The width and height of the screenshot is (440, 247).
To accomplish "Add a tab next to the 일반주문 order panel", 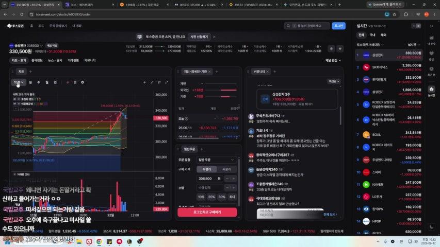I will click(x=202, y=149).
